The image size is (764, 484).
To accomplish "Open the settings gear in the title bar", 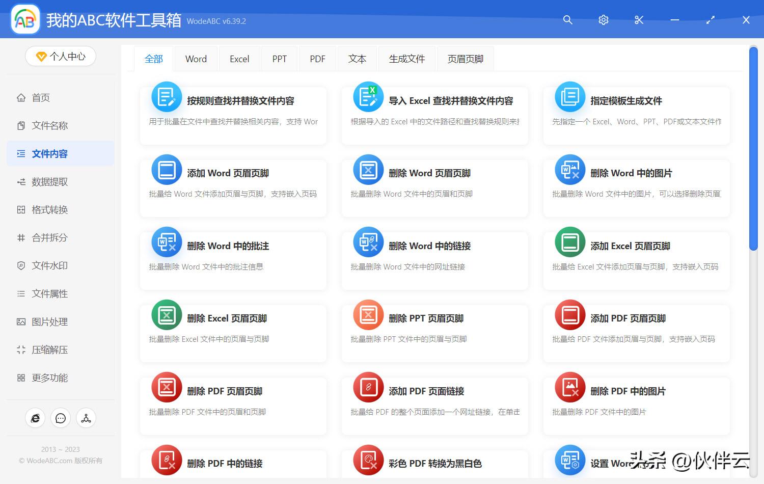I will 603,20.
